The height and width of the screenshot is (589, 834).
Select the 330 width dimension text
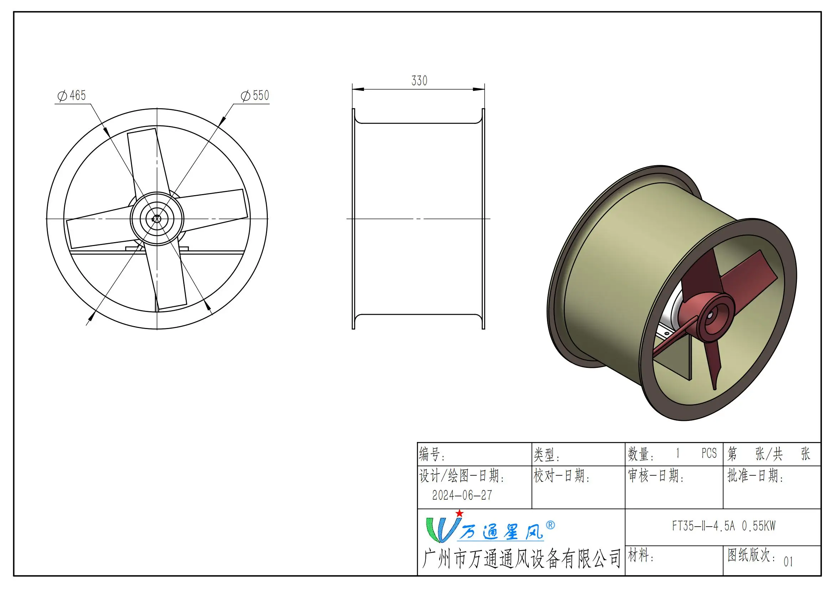(x=419, y=80)
